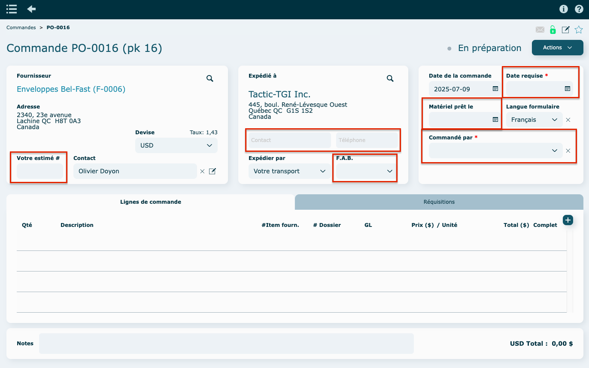Click the back arrow icon
The image size is (589, 368).
(x=31, y=9)
